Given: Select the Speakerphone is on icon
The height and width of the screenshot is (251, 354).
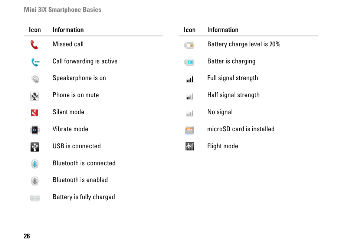Looking at the screenshot, I should pos(35,79).
